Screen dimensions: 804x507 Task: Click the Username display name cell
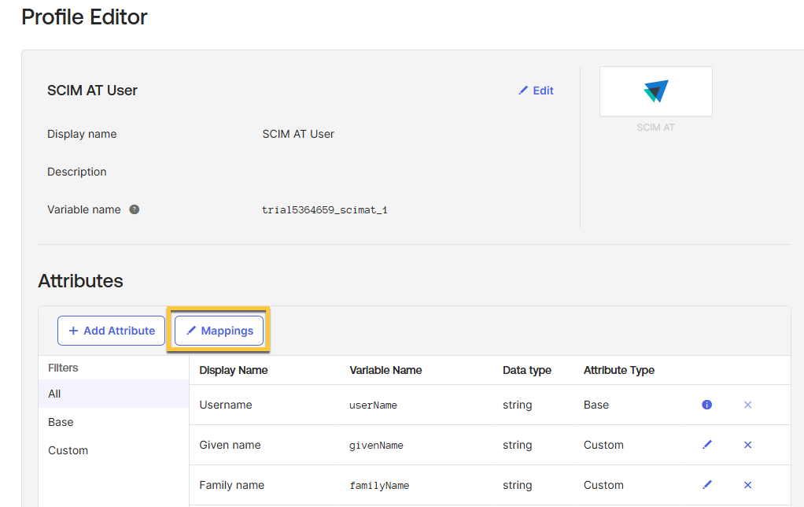226,405
